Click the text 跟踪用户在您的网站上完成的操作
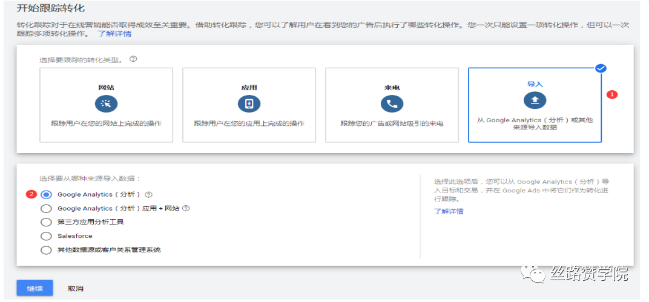Image resolution: width=649 pixels, height=302 pixels. click(x=106, y=123)
